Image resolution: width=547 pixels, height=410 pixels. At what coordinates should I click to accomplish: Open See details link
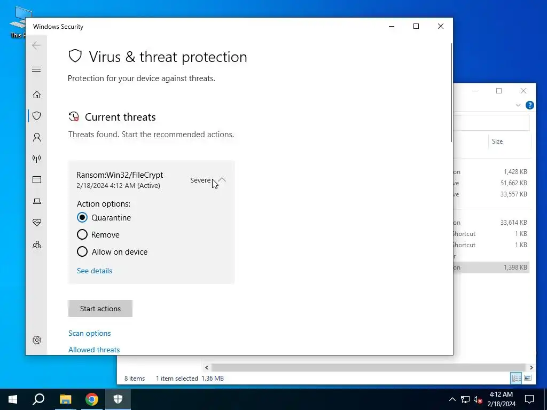(x=95, y=271)
